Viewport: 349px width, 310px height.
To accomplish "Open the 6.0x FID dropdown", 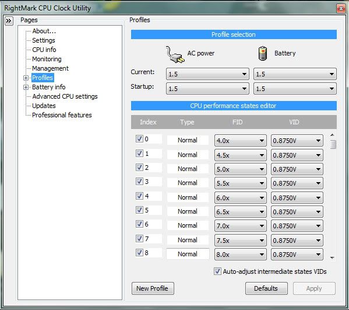I will click(241, 197).
